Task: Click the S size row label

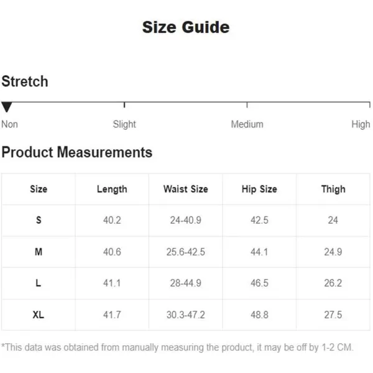Action: click(x=39, y=220)
